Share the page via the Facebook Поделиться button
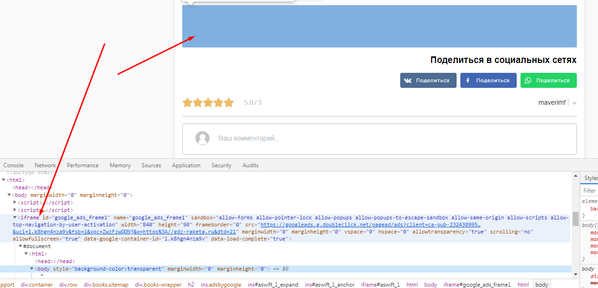This screenshot has width=598, height=288. tap(488, 80)
